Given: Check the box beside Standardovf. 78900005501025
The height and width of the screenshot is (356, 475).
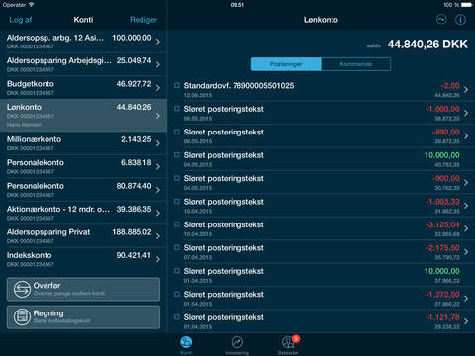Looking at the screenshot, I should (x=177, y=85).
